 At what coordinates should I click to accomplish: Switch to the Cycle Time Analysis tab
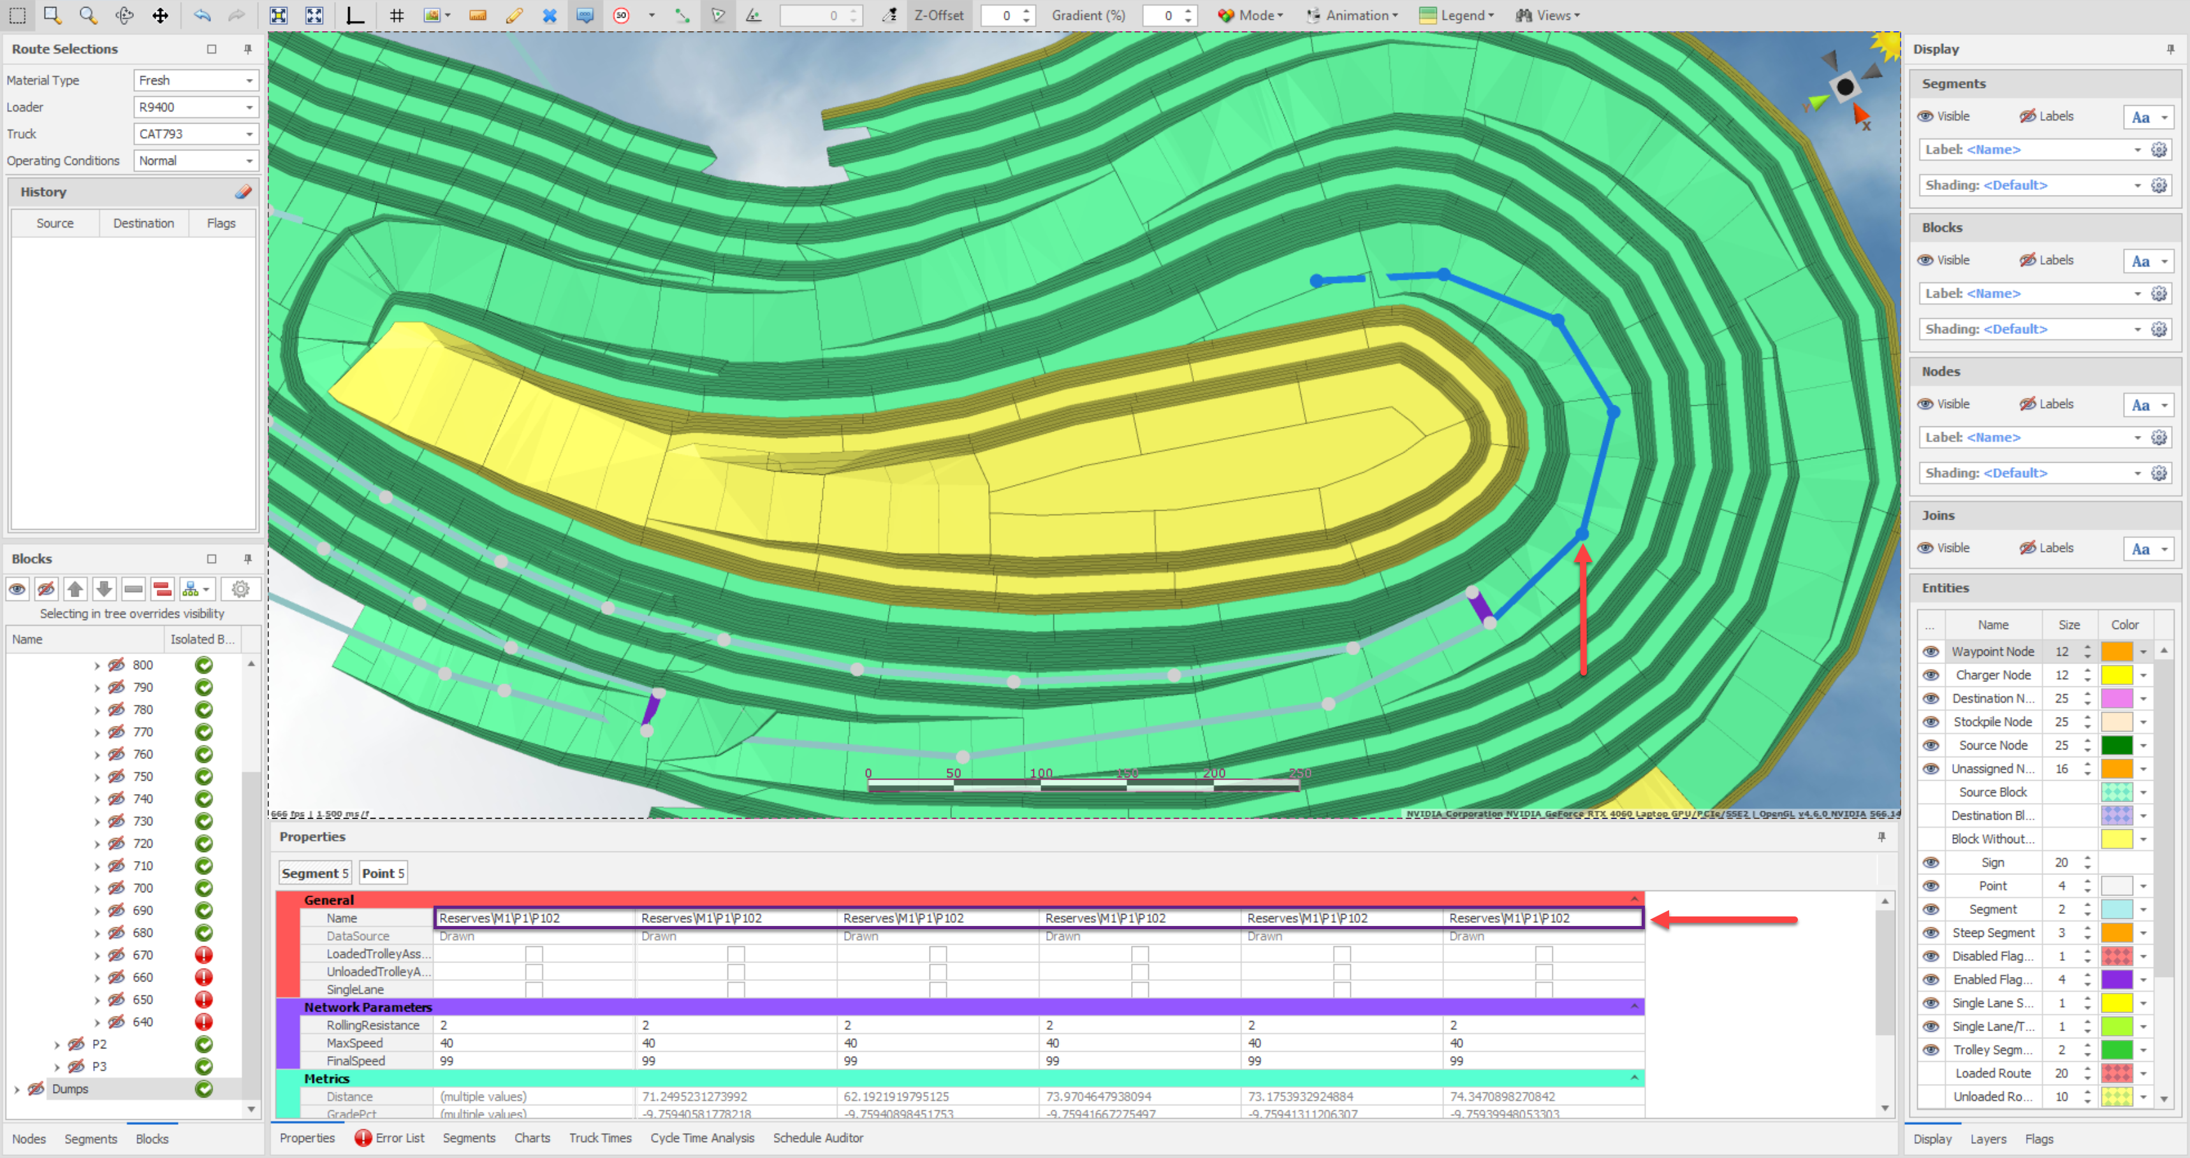tap(701, 1138)
